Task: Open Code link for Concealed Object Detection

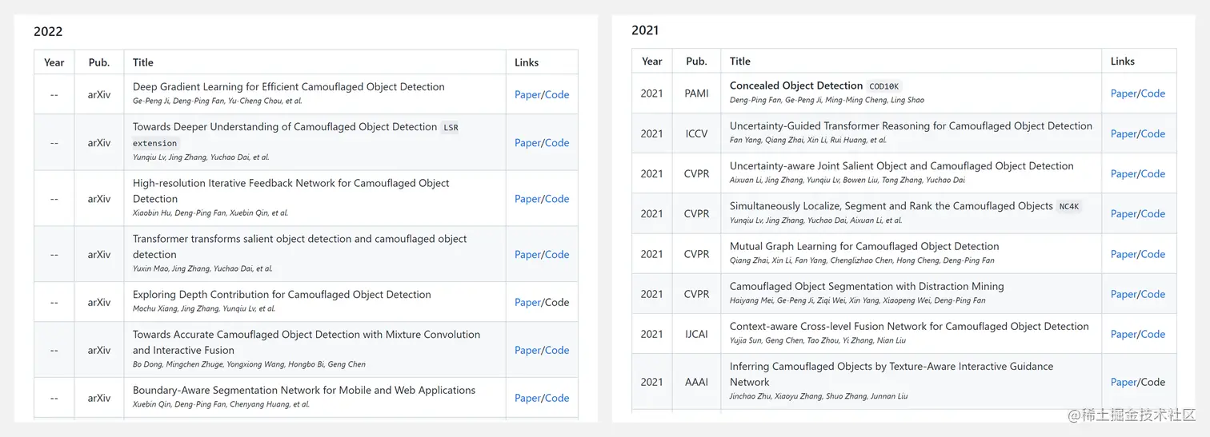Action: (x=1153, y=93)
